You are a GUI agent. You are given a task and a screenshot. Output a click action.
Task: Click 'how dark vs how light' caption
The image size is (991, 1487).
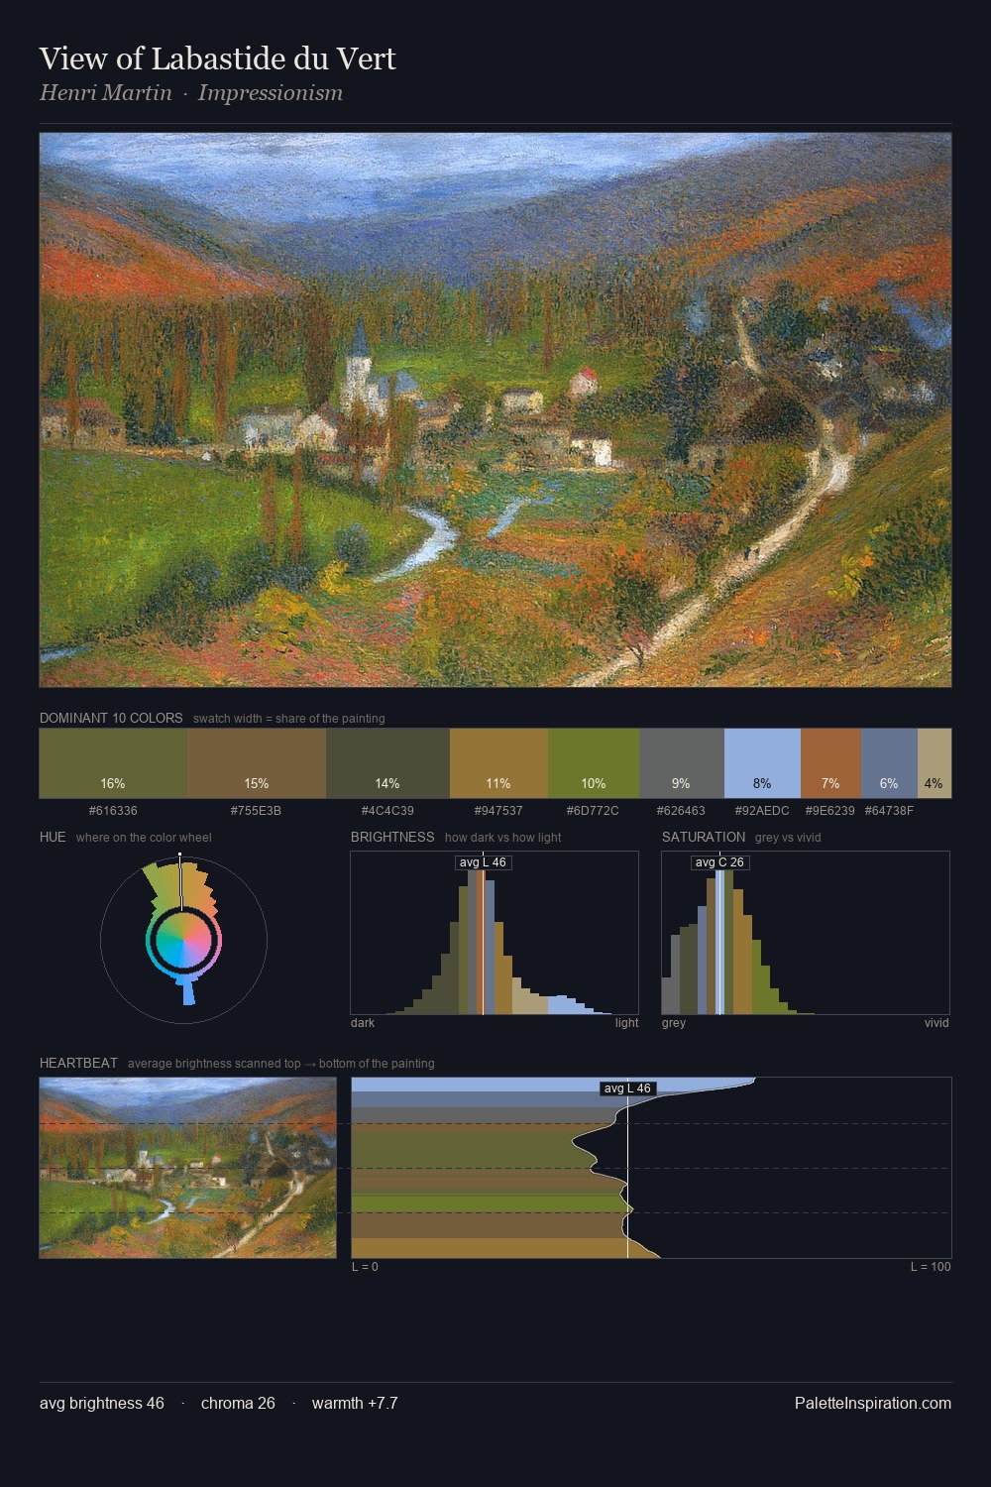tap(503, 837)
